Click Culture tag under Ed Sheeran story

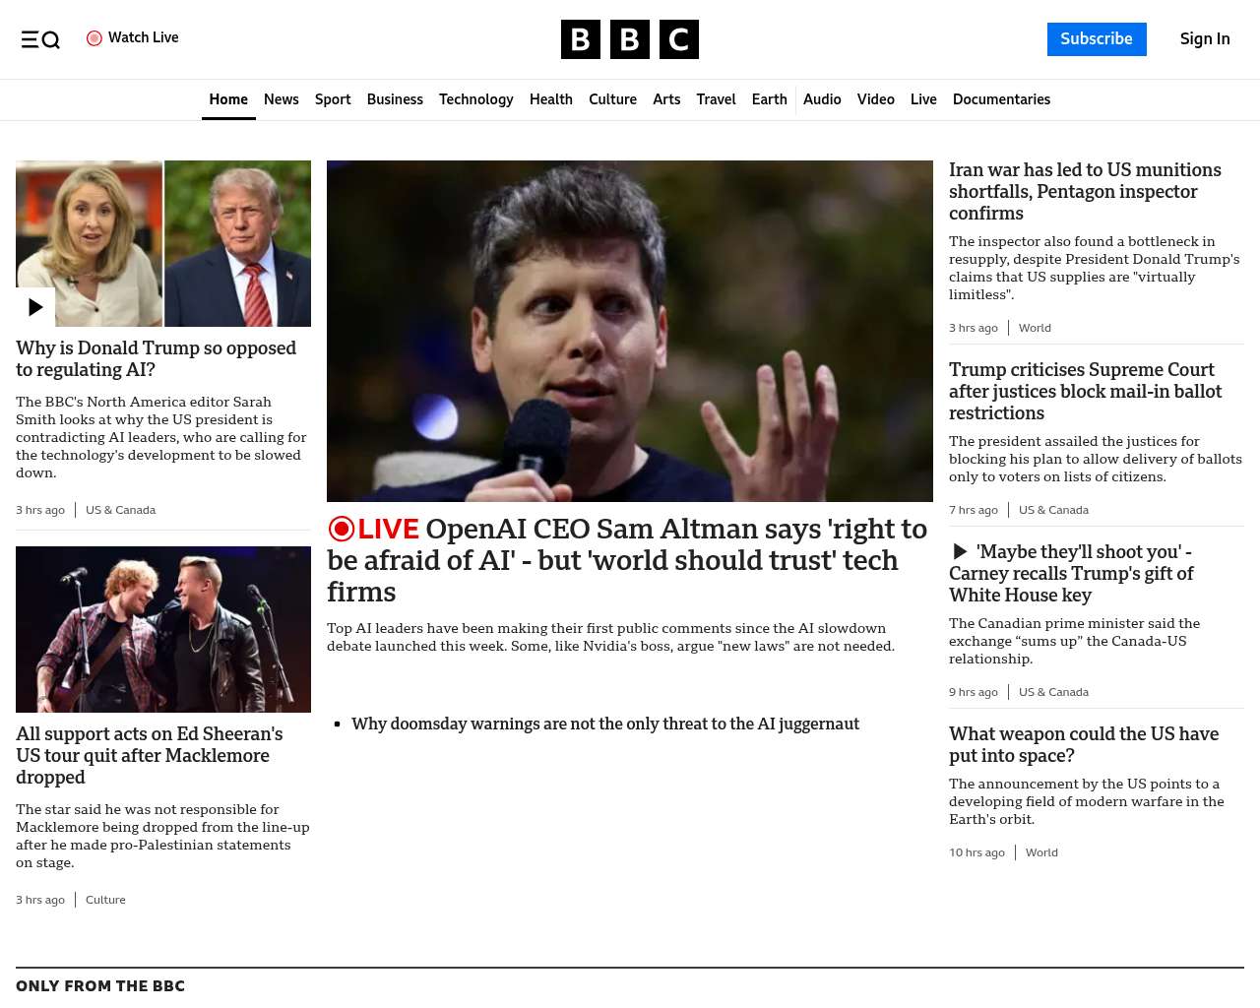click(x=105, y=900)
